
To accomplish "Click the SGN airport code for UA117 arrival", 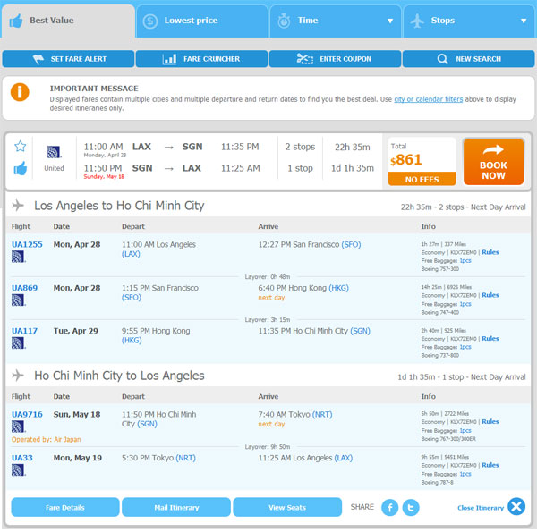I will [x=360, y=331].
